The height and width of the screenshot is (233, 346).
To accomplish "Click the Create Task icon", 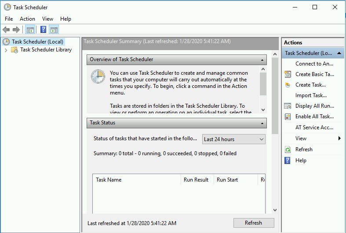I will pyautogui.click(x=288, y=85).
